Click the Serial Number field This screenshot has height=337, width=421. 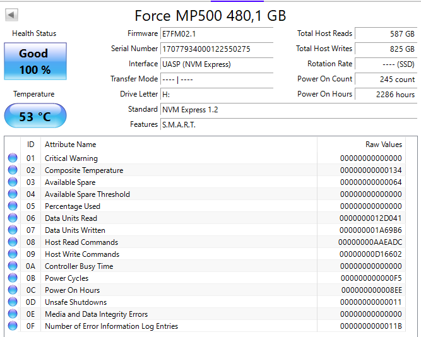tap(216, 49)
